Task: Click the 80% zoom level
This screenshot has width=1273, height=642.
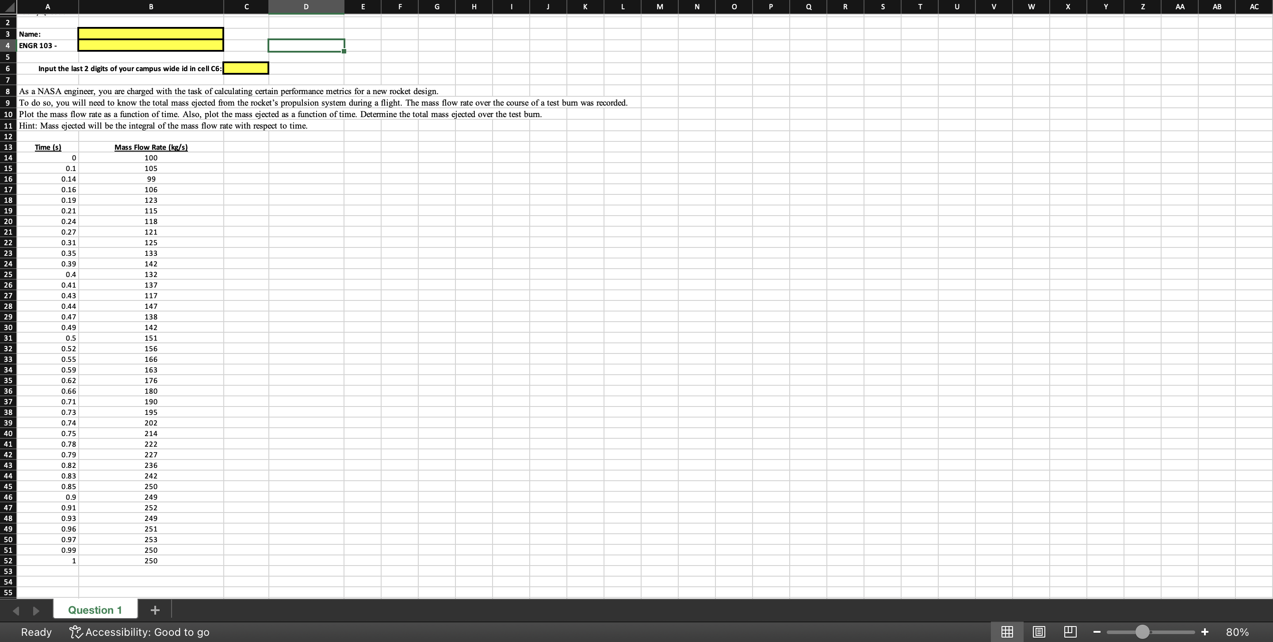Action: [x=1237, y=632]
